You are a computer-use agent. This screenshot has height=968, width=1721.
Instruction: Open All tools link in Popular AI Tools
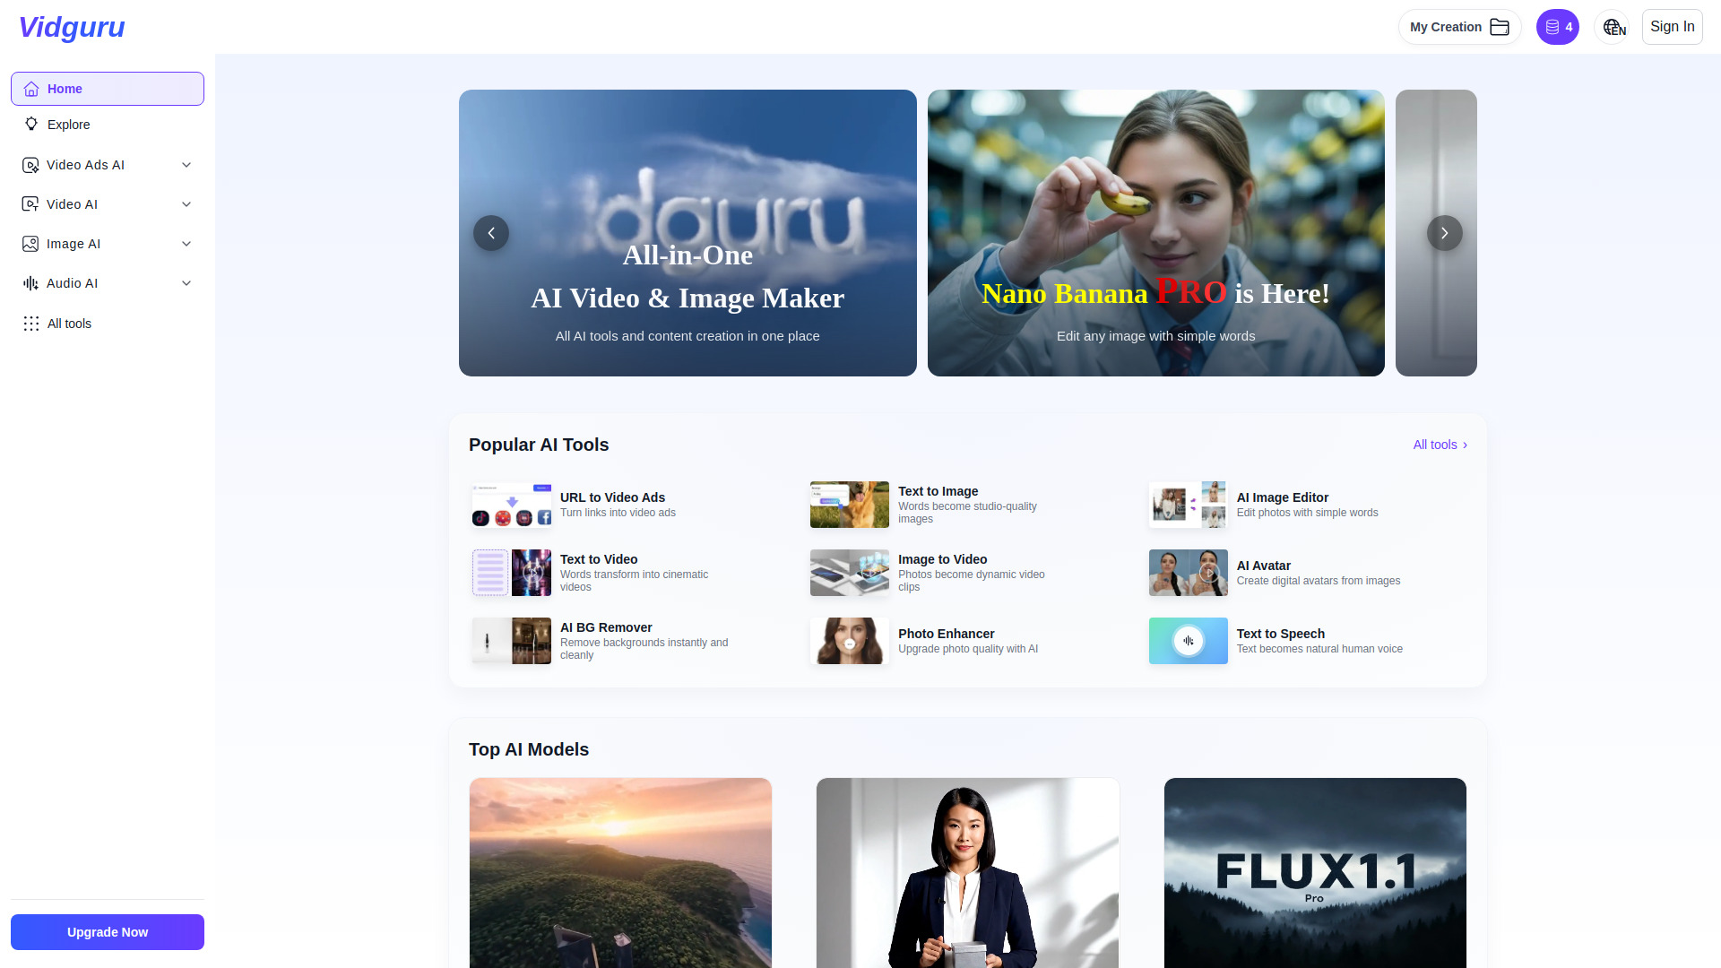coord(1439,445)
